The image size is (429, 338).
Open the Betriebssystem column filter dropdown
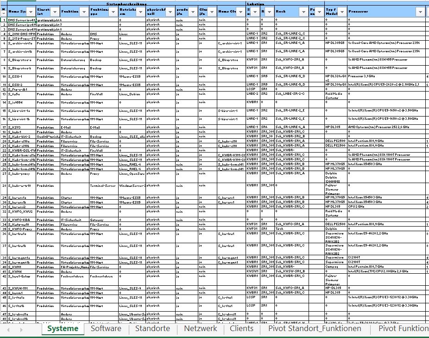[141, 12]
